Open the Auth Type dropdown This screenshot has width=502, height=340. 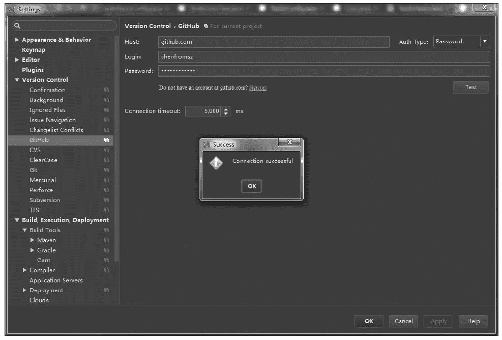(485, 42)
